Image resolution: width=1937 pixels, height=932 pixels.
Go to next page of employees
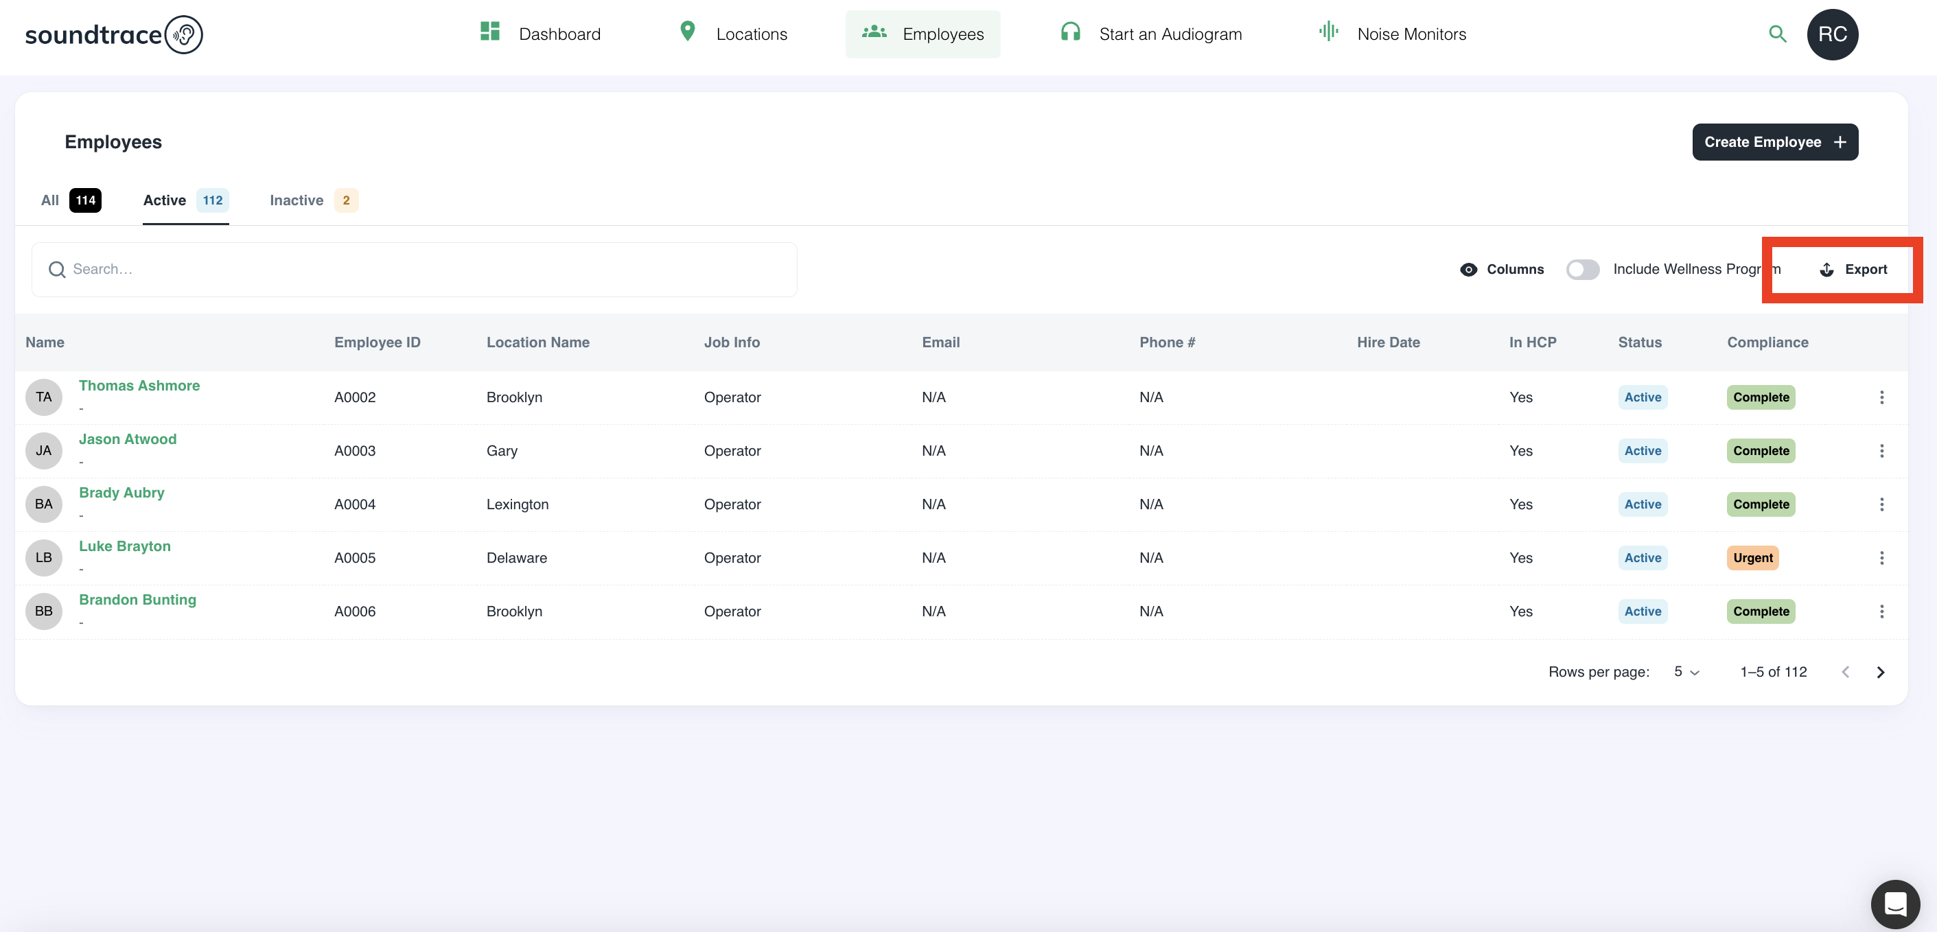point(1880,672)
